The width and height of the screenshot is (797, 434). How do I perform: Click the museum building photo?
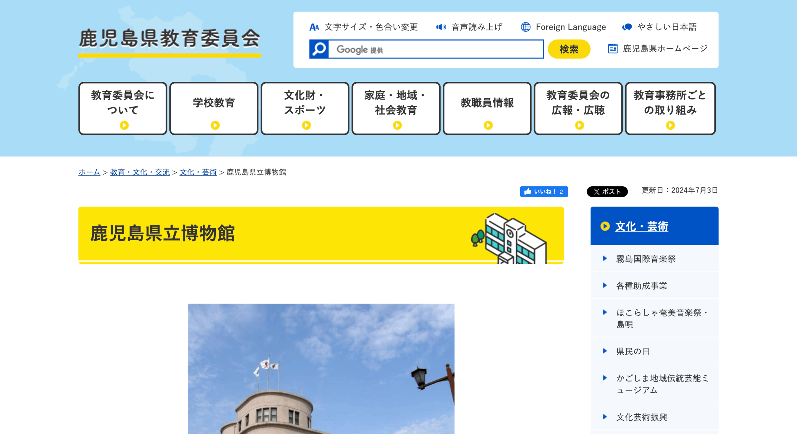(x=321, y=369)
